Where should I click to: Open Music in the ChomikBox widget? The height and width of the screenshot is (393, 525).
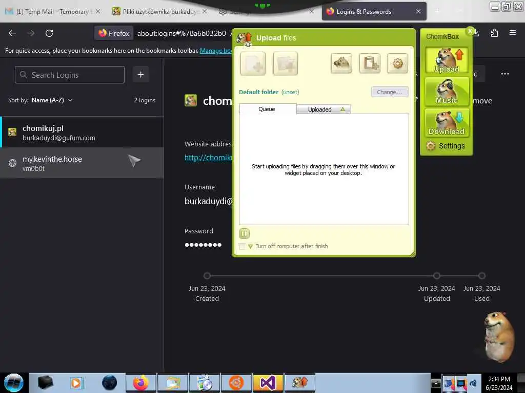(x=447, y=91)
